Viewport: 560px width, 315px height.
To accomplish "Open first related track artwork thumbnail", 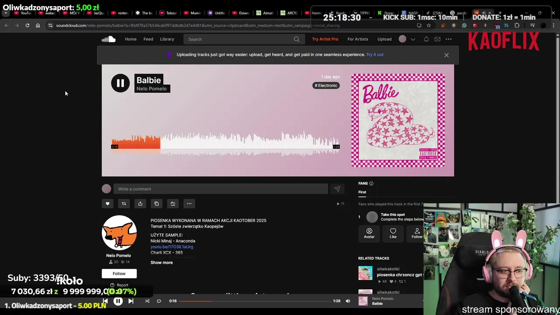I will click(x=365, y=273).
